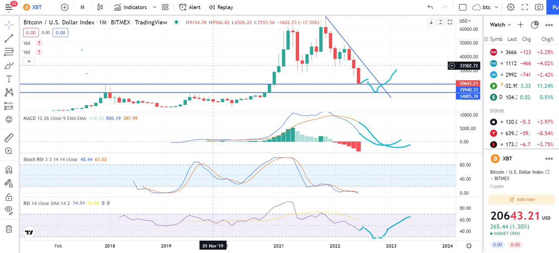Click second Vol error warning icon

(39, 52)
